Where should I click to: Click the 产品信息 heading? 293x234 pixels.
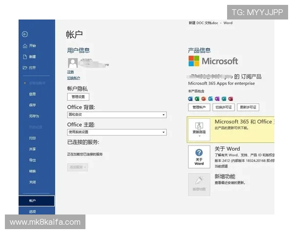(x=199, y=50)
